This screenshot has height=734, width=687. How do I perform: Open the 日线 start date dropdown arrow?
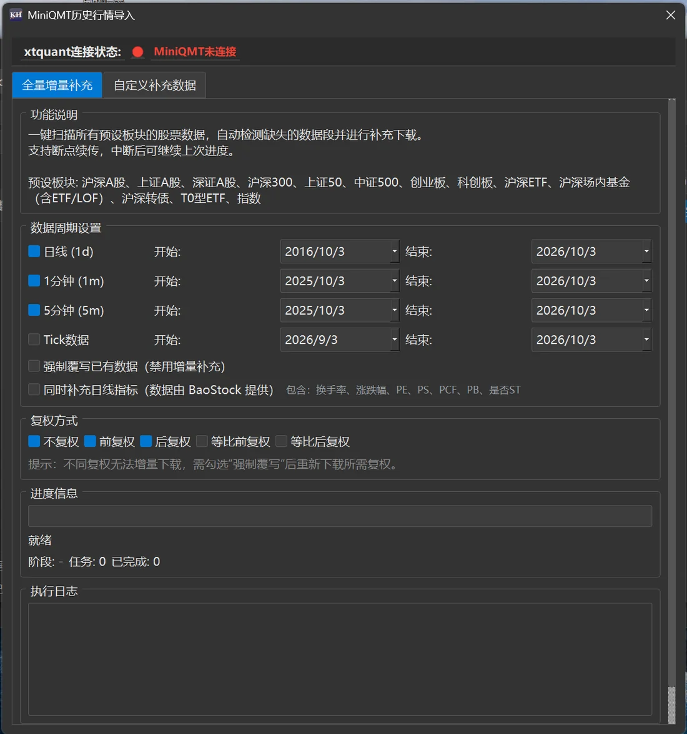pyautogui.click(x=395, y=252)
